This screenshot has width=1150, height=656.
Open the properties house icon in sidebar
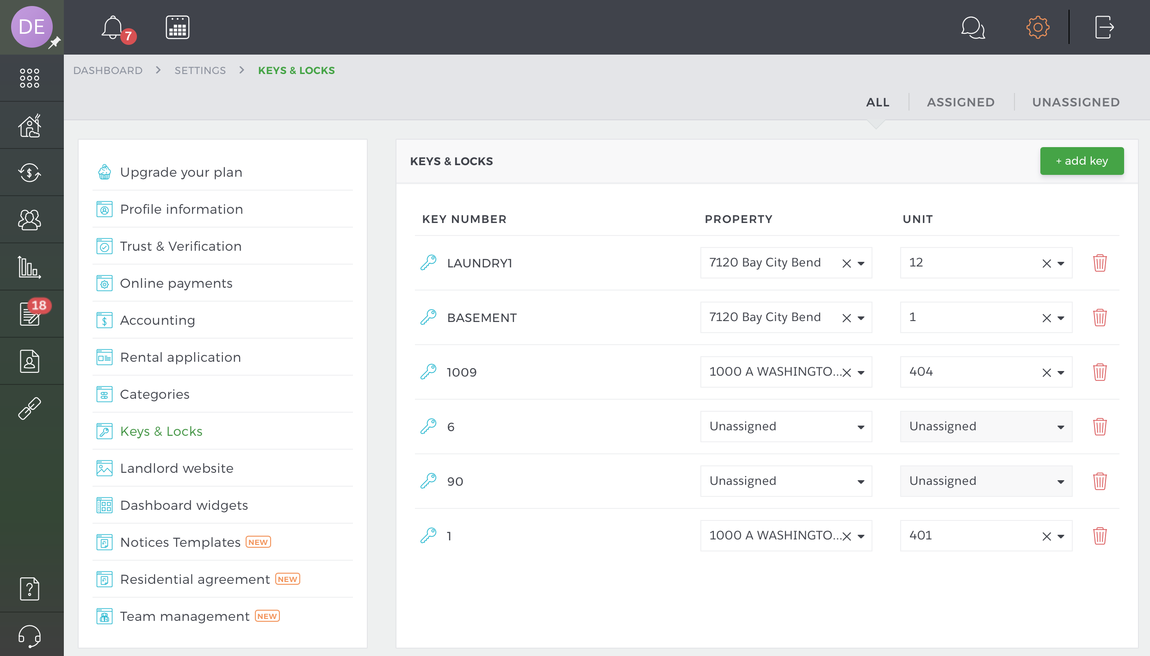pyautogui.click(x=30, y=125)
